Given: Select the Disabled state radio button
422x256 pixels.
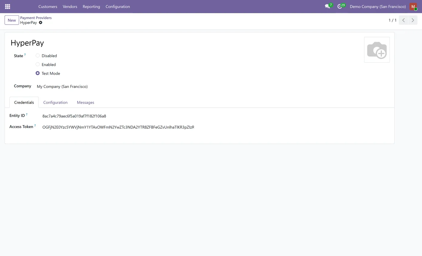Looking at the screenshot, I should coord(38,56).
